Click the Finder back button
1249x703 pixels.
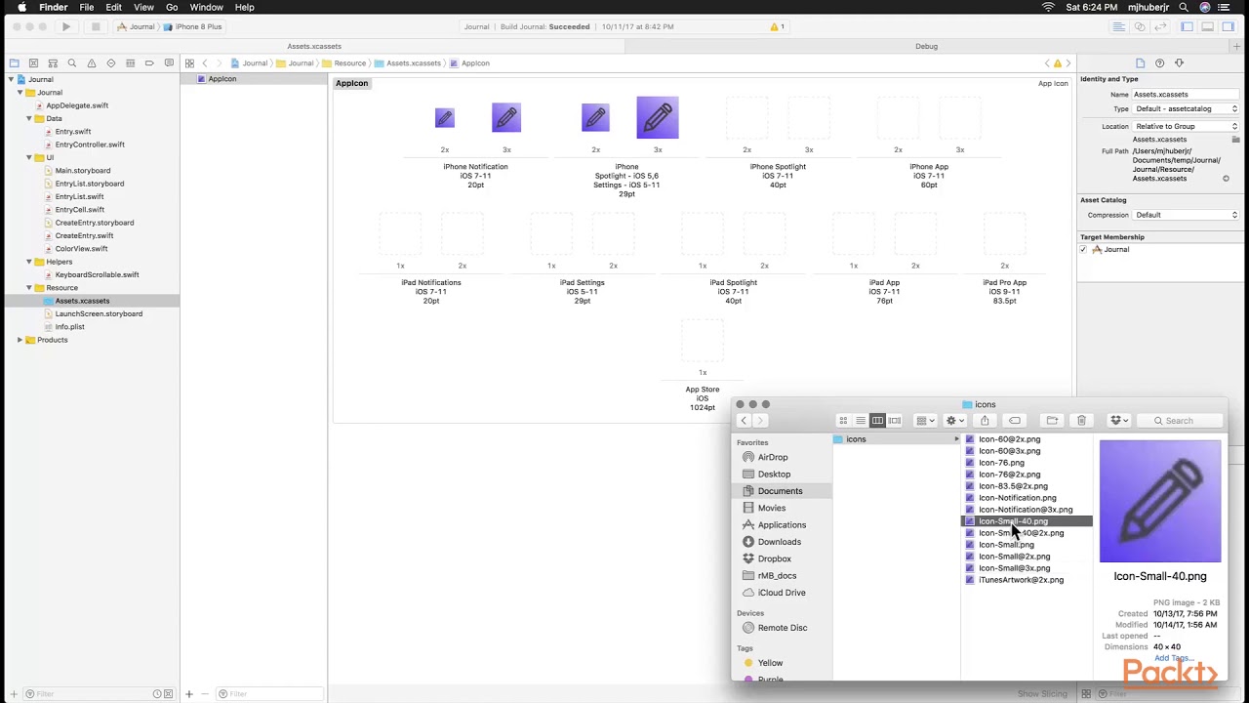click(x=744, y=421)
